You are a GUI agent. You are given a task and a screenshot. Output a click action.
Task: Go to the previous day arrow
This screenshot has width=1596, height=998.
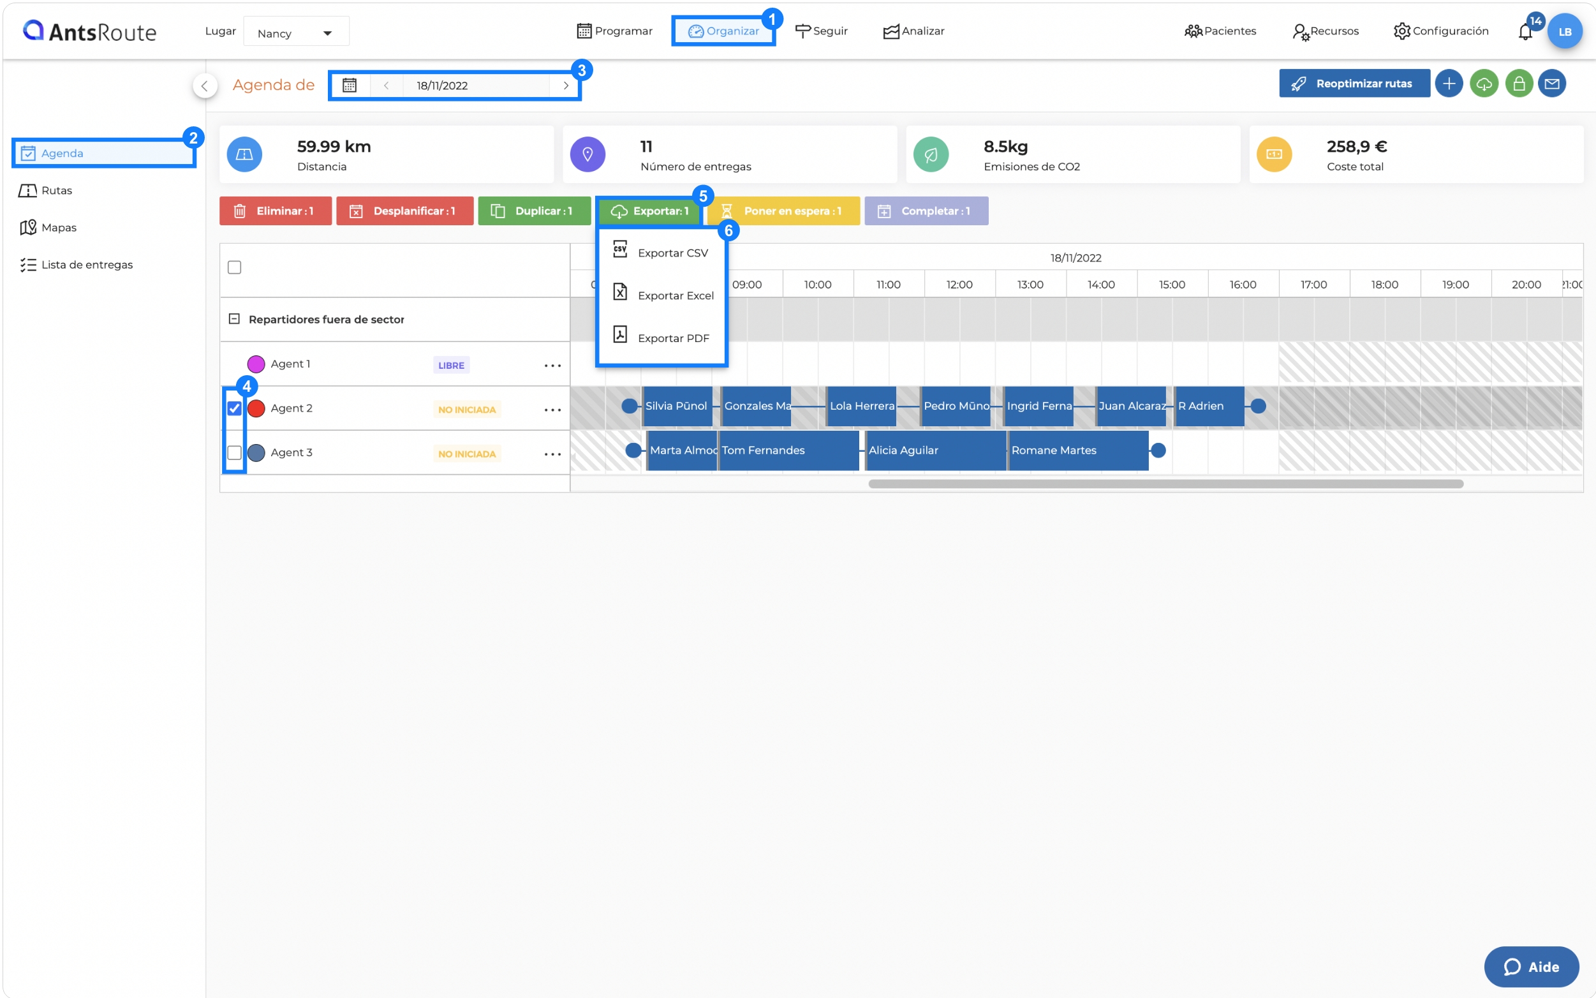[x=387, y=85]
